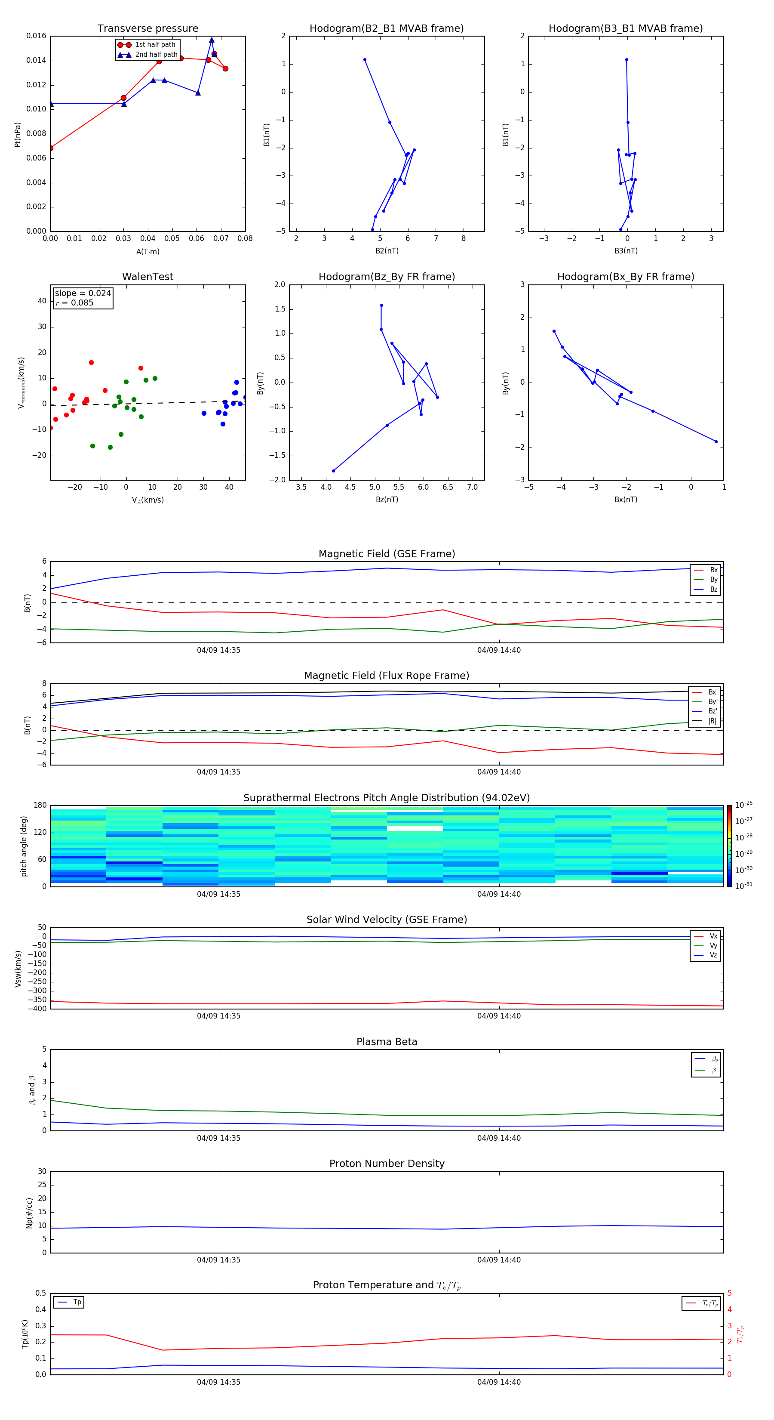This screenshot has height=1420, width=774.
Task: Click the "r = 0.085" annotation
Action: [x=74, y=303]
